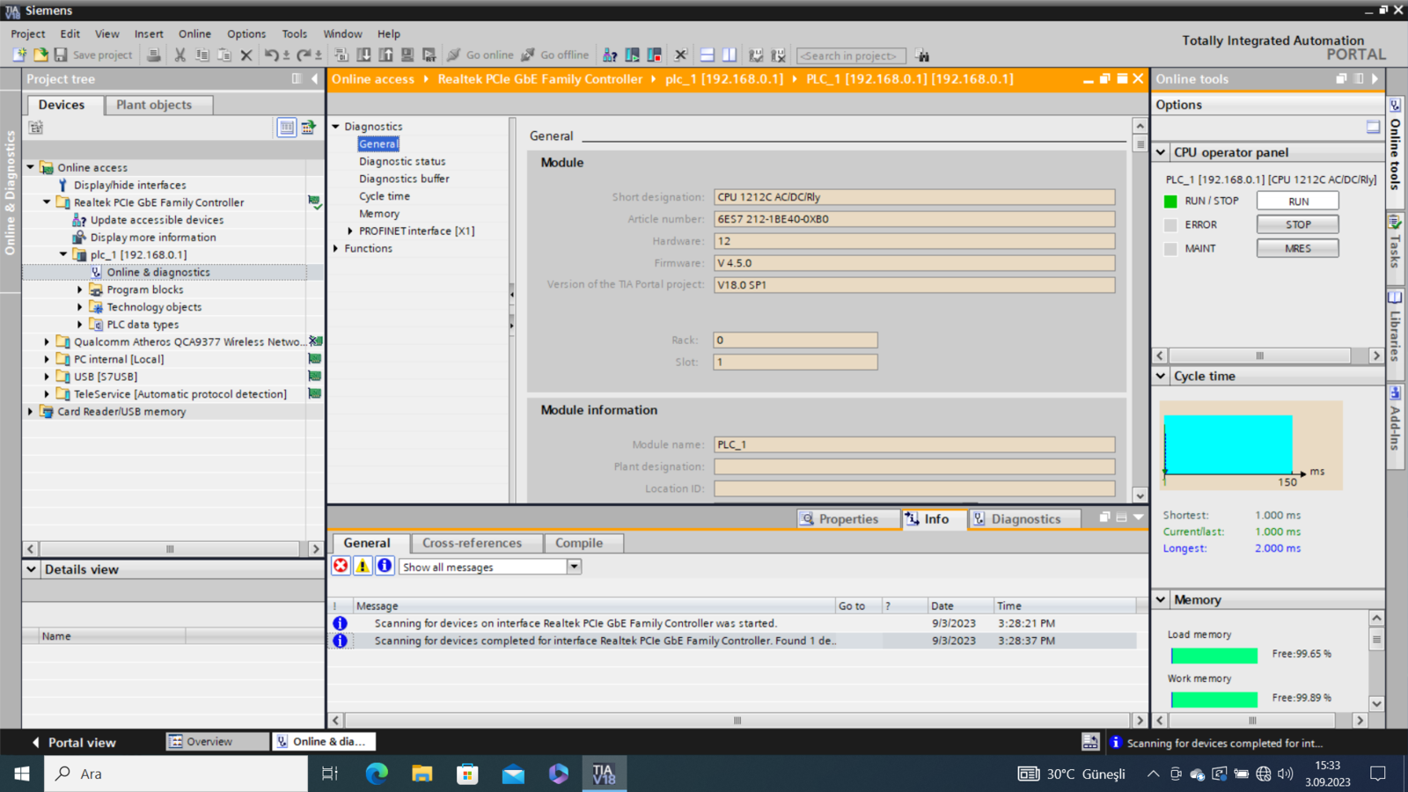The image size is (1408, 792).
Task: Click the Load memory usage bar
Action: click(1214, 656)
